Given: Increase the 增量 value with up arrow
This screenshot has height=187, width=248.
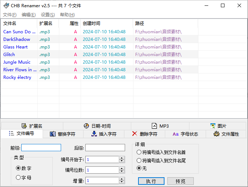Looking at the screenshot, I should tap(121, 179).
